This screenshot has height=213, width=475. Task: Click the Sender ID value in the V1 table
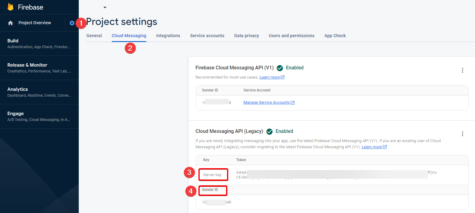pos(217,103)
